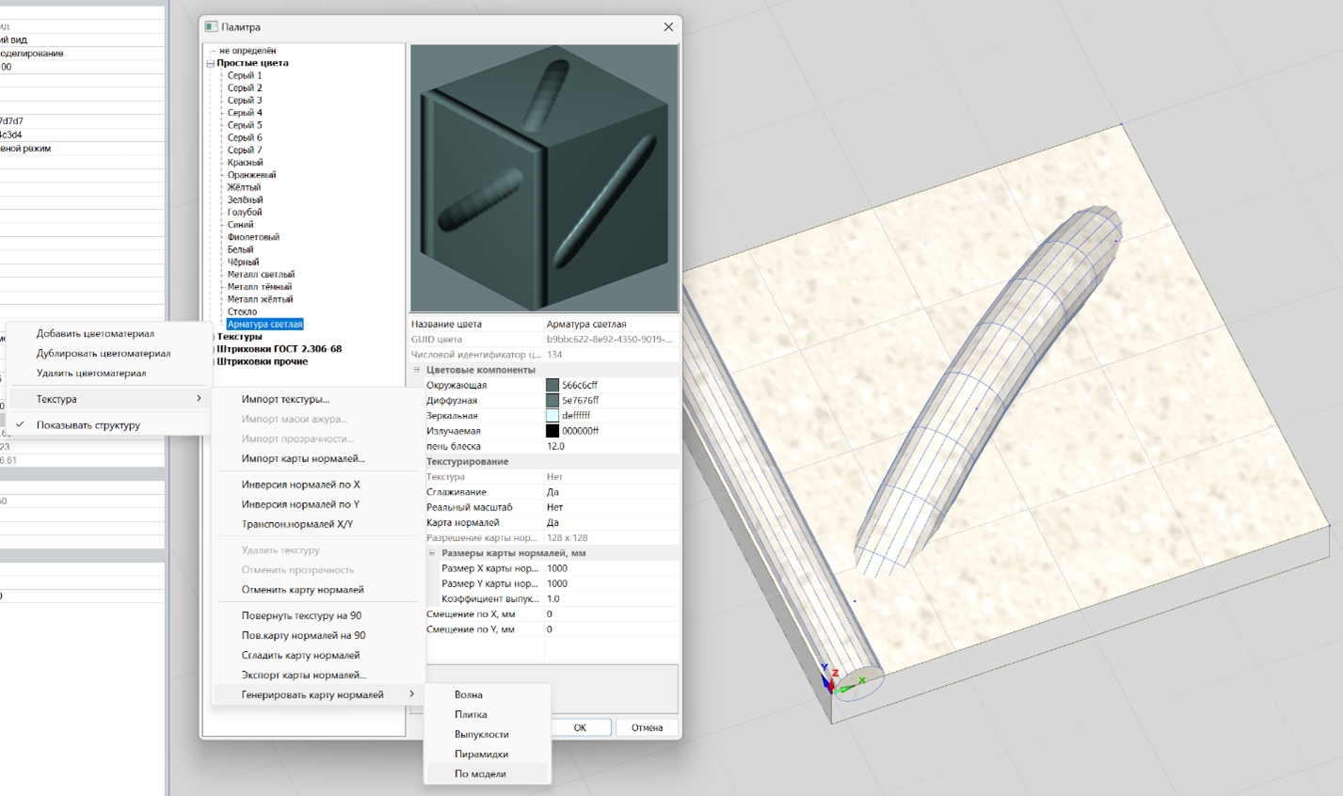Collapse the Простые цвета tree group
Screen dimensions: 1343x796
211,63
